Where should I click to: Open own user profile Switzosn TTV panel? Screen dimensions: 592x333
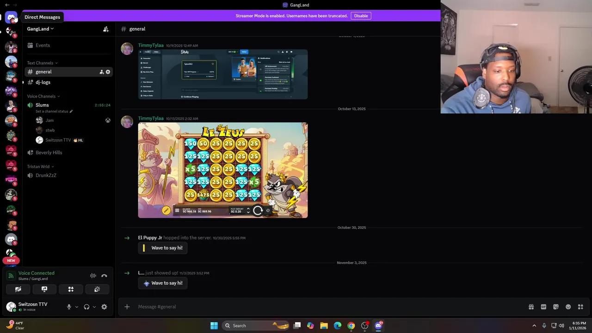(33, 307)
